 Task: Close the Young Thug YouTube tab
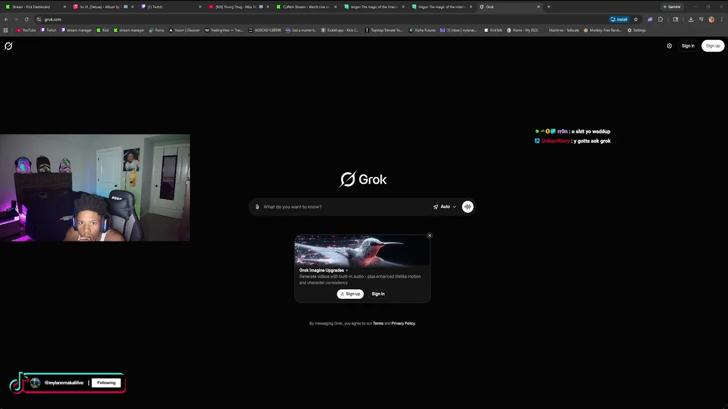click(267, 7)
